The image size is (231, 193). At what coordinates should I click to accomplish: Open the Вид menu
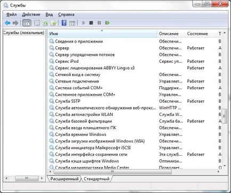[x=49, y=14]
